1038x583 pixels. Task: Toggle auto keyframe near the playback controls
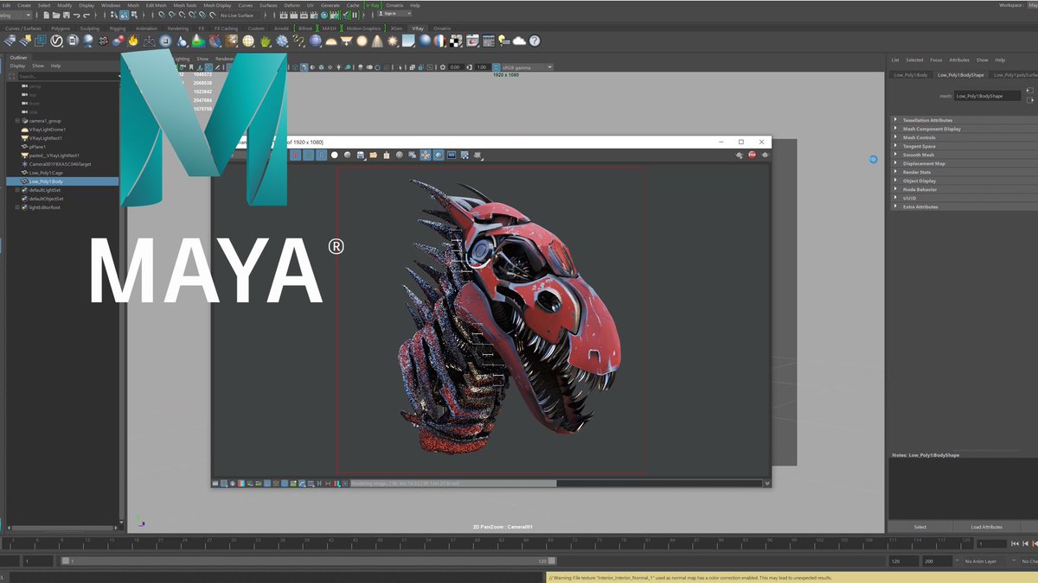point(1034,561)
